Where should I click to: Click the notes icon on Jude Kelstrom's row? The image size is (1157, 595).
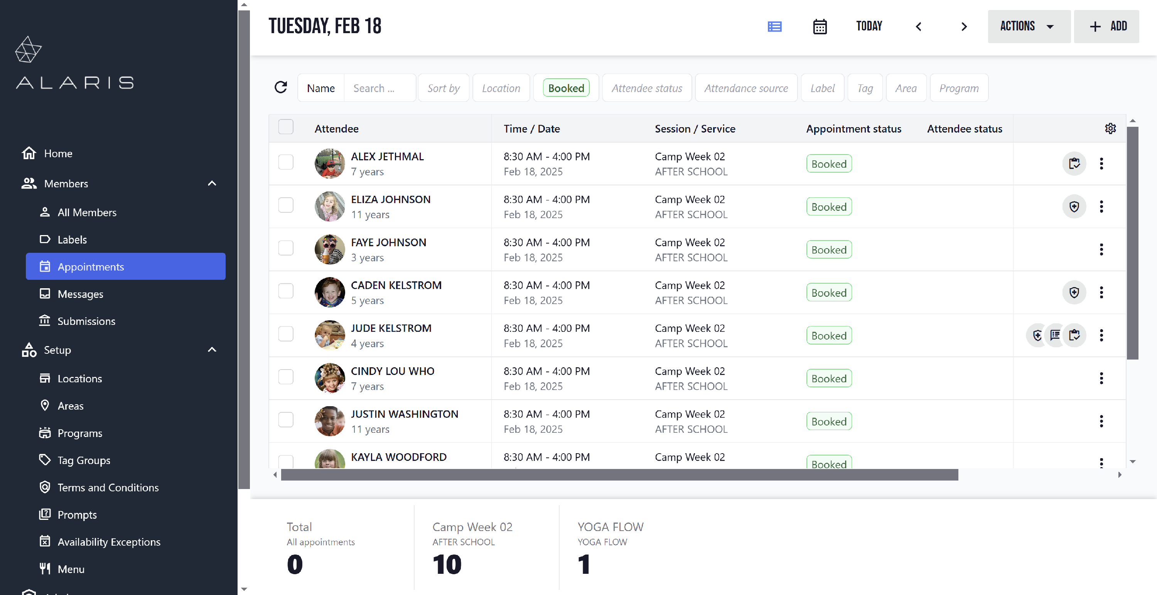coord(1055,335)
